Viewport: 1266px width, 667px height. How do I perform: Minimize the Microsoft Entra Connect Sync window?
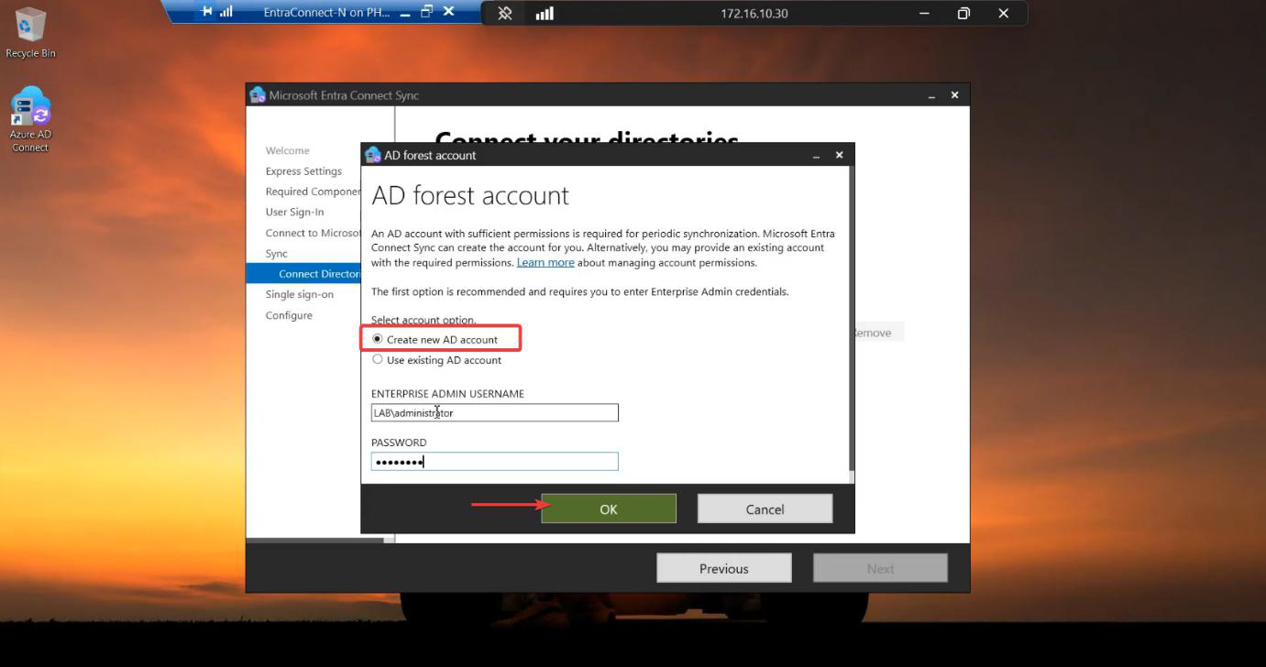pos(931,95)
